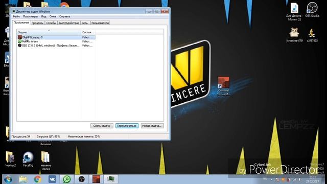Show hidden tray icons arrow
Image resolution: width=327 pixels, height=184 pixels.
(271, 179)
